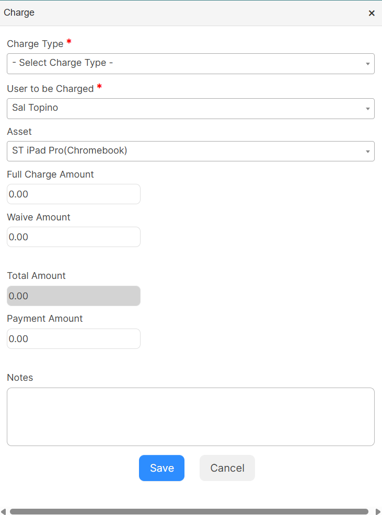This screenshot has height=515, width=382.
Task: Click the scrollbar right arrow
Action: click(378, 511)
